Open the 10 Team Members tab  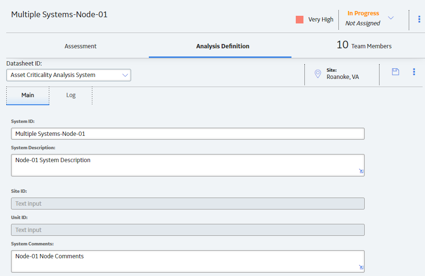click(x=364, y=45)
